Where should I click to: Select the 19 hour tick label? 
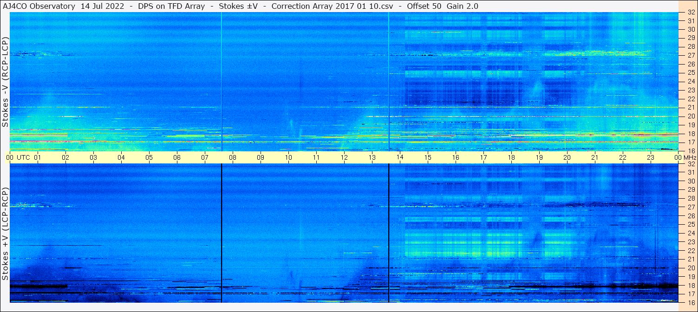point(539,157)
